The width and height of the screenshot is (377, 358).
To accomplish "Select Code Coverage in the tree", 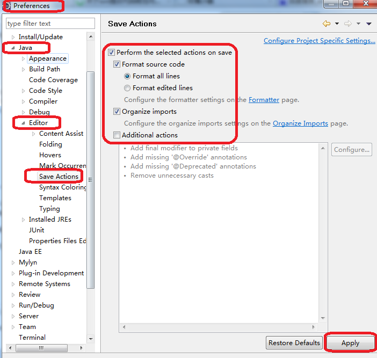I will 53,80.
